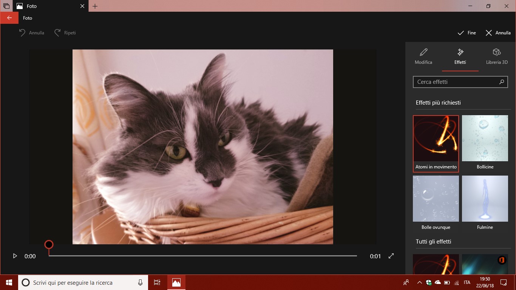Check the battery status icon
This screenshot has width=516, height=290.
(447, 282)
